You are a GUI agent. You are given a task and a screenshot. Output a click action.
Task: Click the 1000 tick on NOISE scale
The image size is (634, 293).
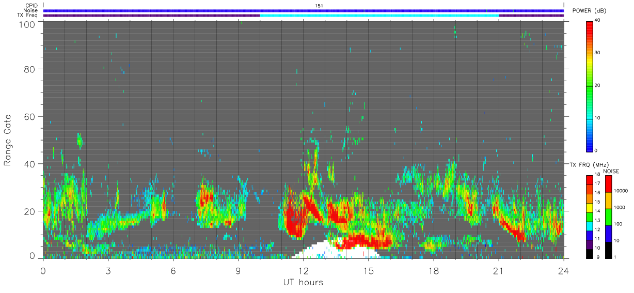pos(620,207)
